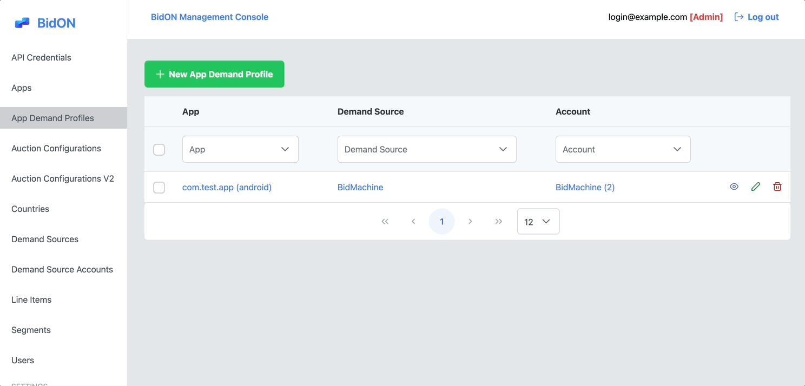Click the BidON logo in the sidebar
The height and width of the screenshot is (386, 805).
(x=43, y=22)
